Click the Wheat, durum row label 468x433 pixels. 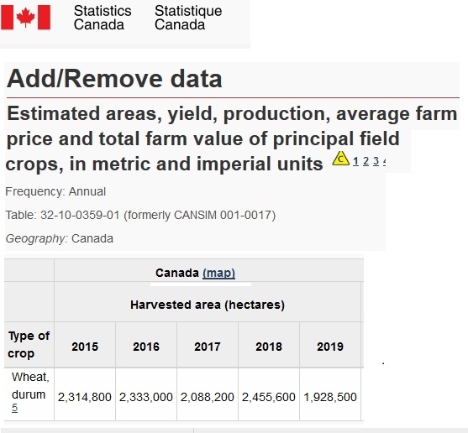coord(30,386)
